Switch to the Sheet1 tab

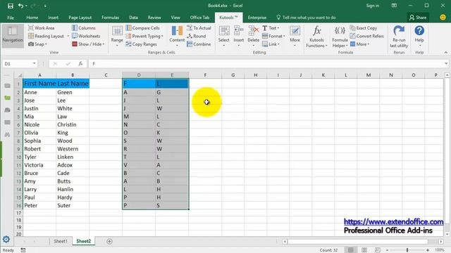(x=61, y=241)
